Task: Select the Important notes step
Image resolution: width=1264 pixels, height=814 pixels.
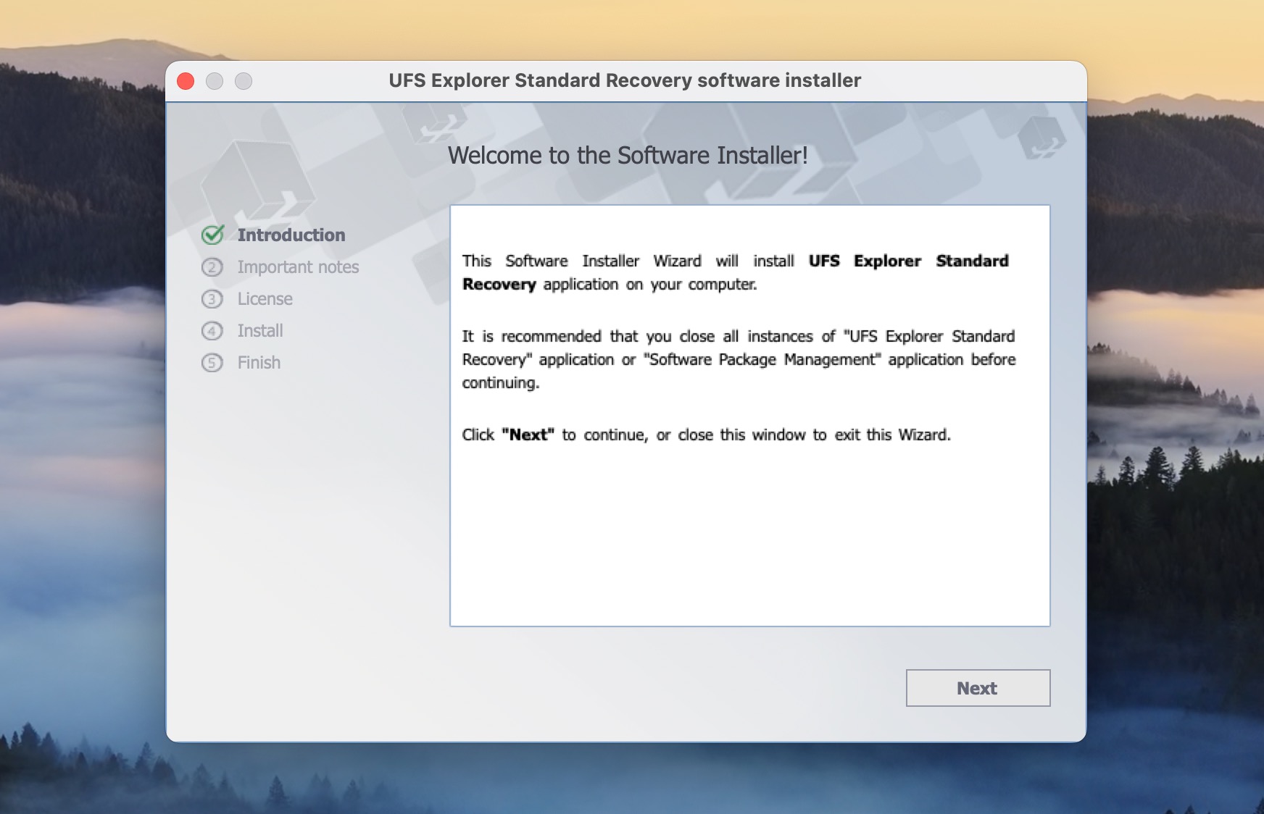Action: click(298, 267)
